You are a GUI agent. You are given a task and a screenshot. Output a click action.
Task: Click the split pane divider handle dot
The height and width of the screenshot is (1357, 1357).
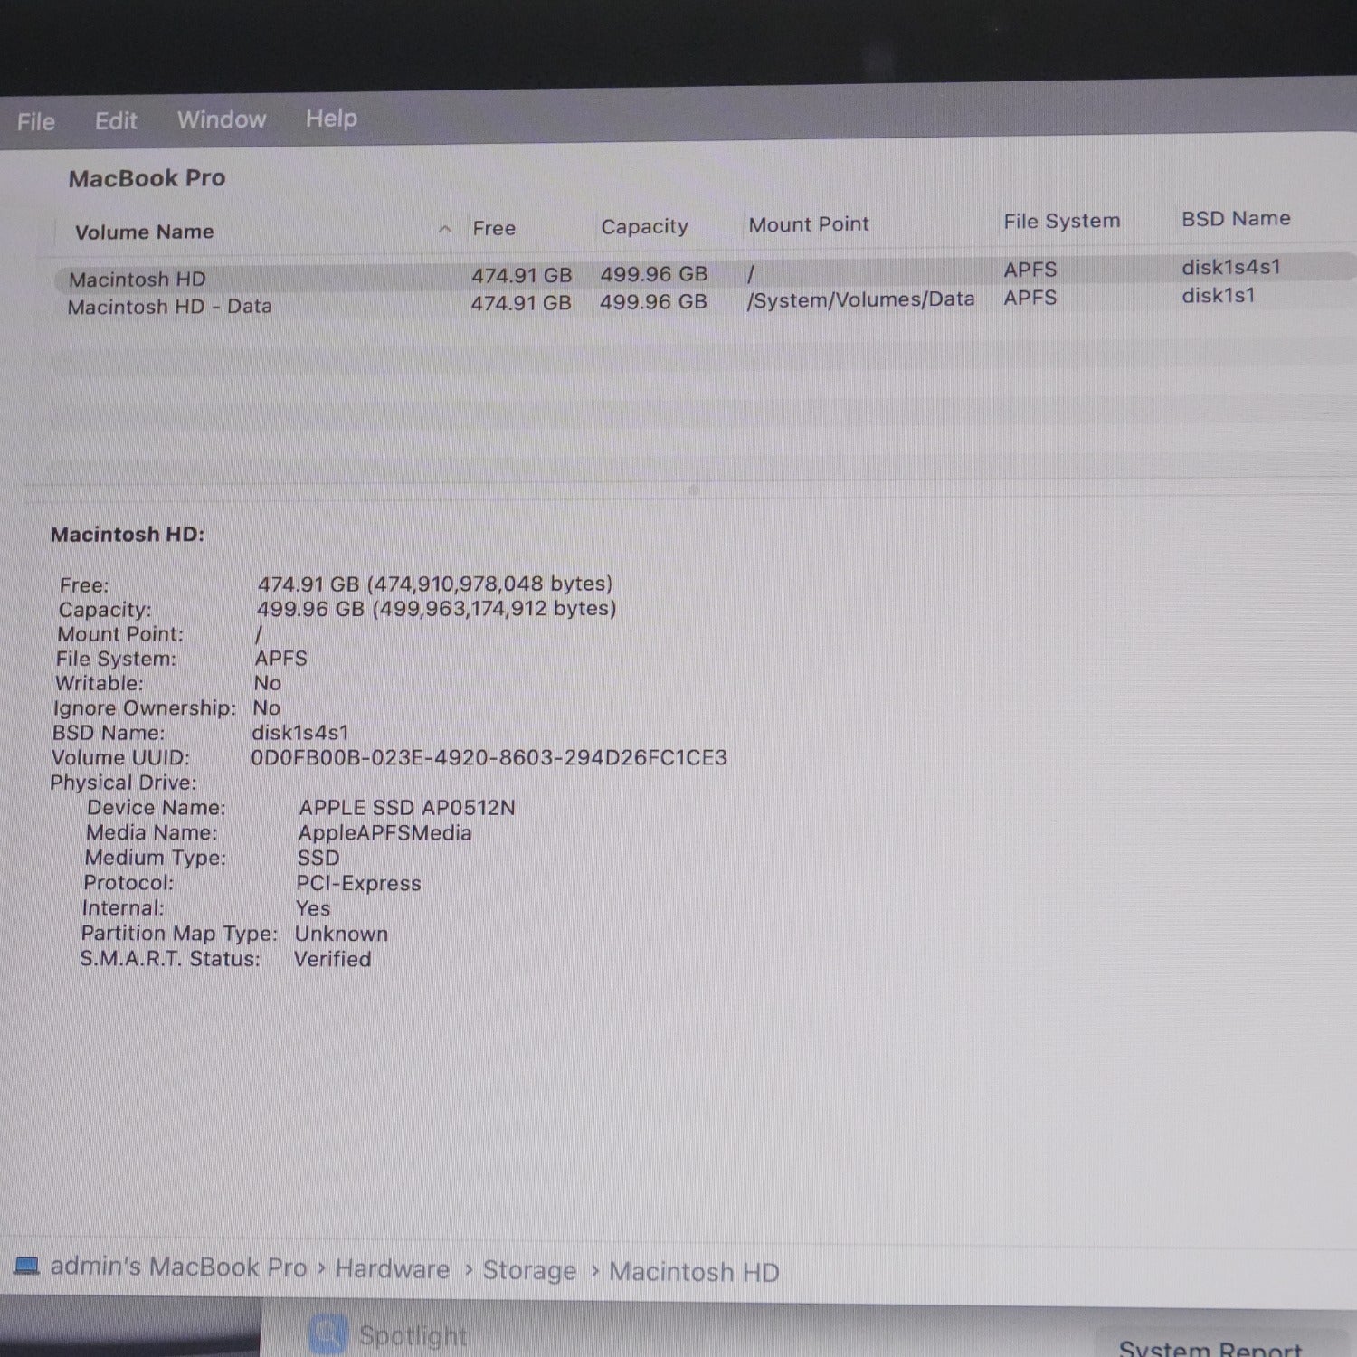click(693, 489)
